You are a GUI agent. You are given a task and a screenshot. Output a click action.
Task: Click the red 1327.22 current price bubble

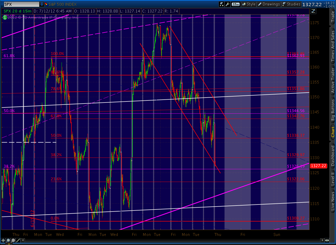318,166
